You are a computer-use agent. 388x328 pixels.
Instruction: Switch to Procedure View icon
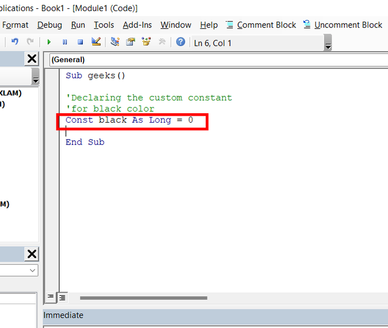click(x=51, y=297)
